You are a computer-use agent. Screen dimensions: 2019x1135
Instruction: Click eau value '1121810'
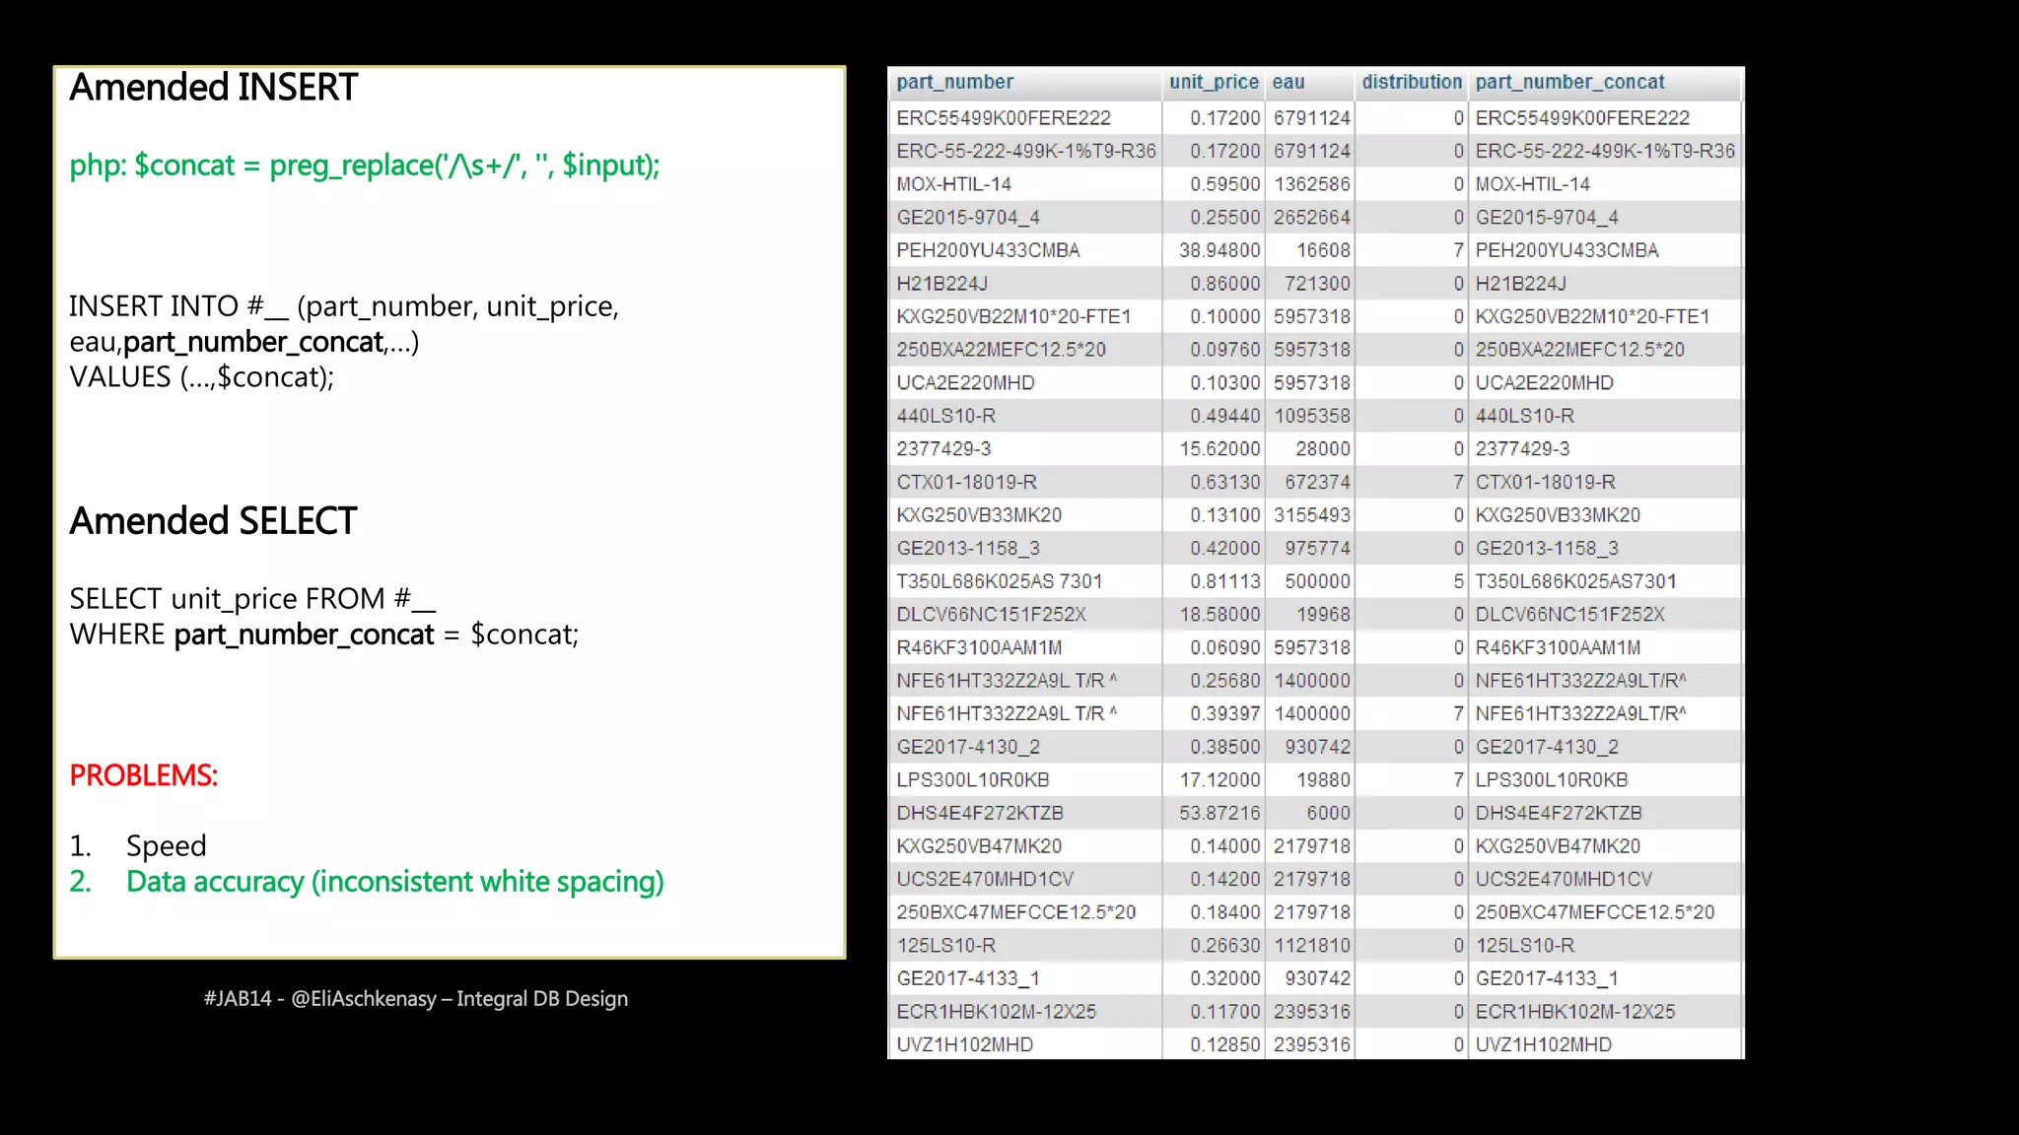click(x=1312, y=946)
